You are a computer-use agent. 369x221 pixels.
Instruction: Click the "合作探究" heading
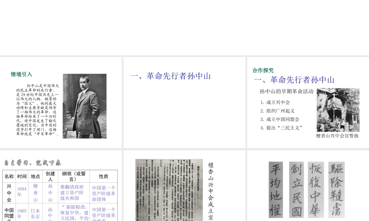263,70
